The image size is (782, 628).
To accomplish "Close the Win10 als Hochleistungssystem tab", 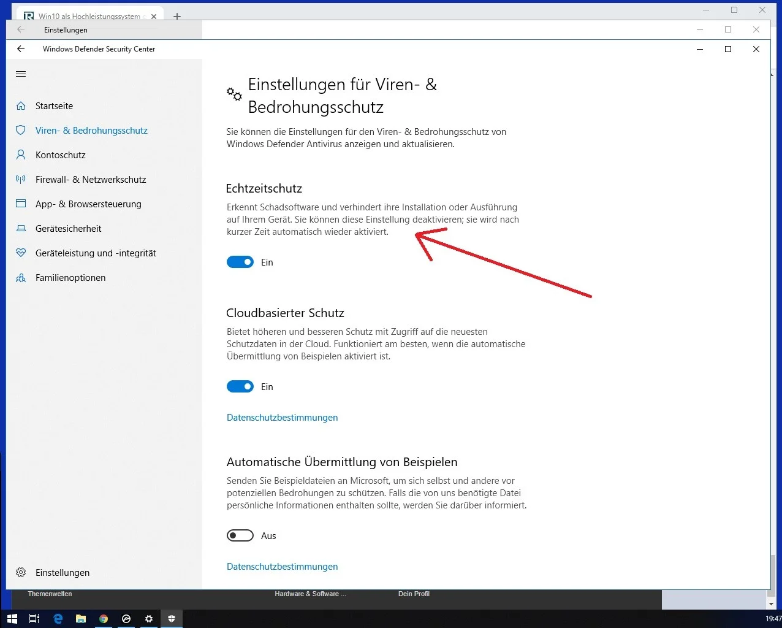I will pos(153,17).
